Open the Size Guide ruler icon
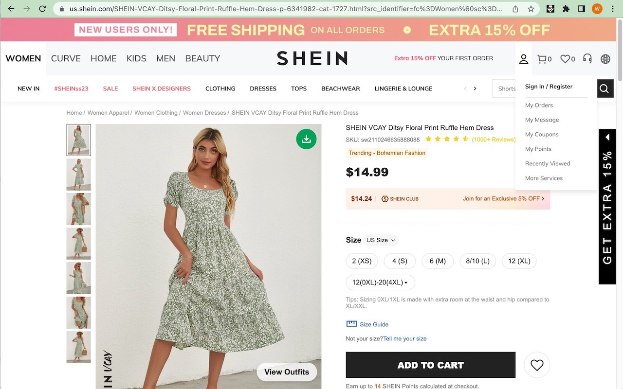Viewport: 623px width, 389px height. point(351,324)
